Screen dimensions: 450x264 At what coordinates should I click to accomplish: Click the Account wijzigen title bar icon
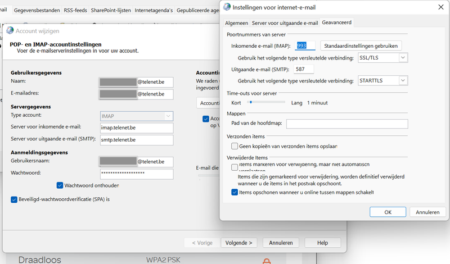point(10,31)
